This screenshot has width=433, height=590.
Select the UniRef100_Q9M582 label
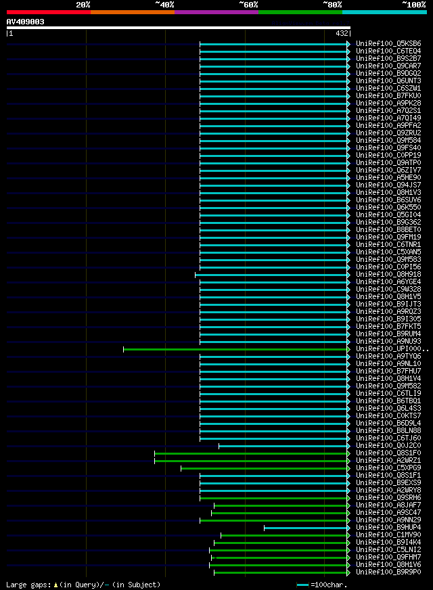(x=388, y=386)
